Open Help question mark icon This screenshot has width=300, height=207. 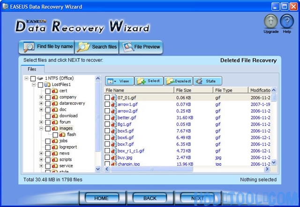(286, 22)
